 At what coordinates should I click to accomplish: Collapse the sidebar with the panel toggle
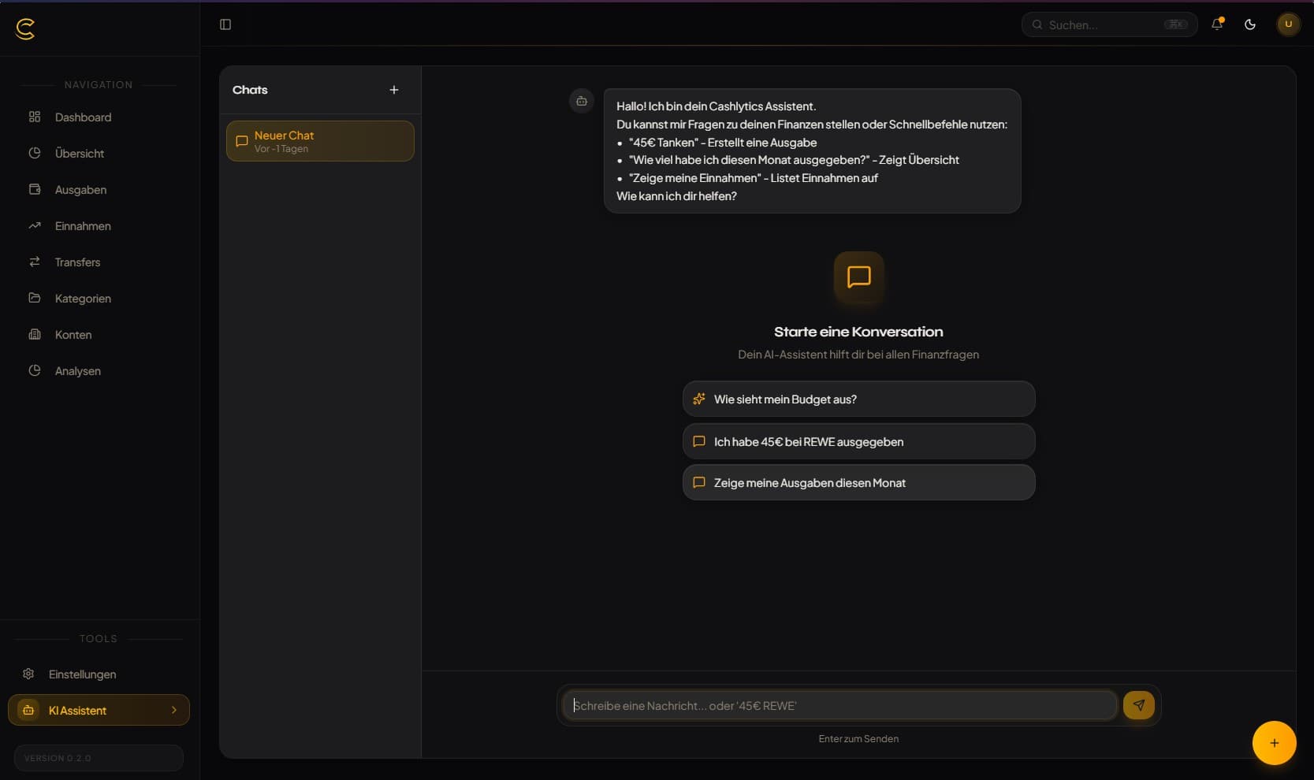(225, 24)
